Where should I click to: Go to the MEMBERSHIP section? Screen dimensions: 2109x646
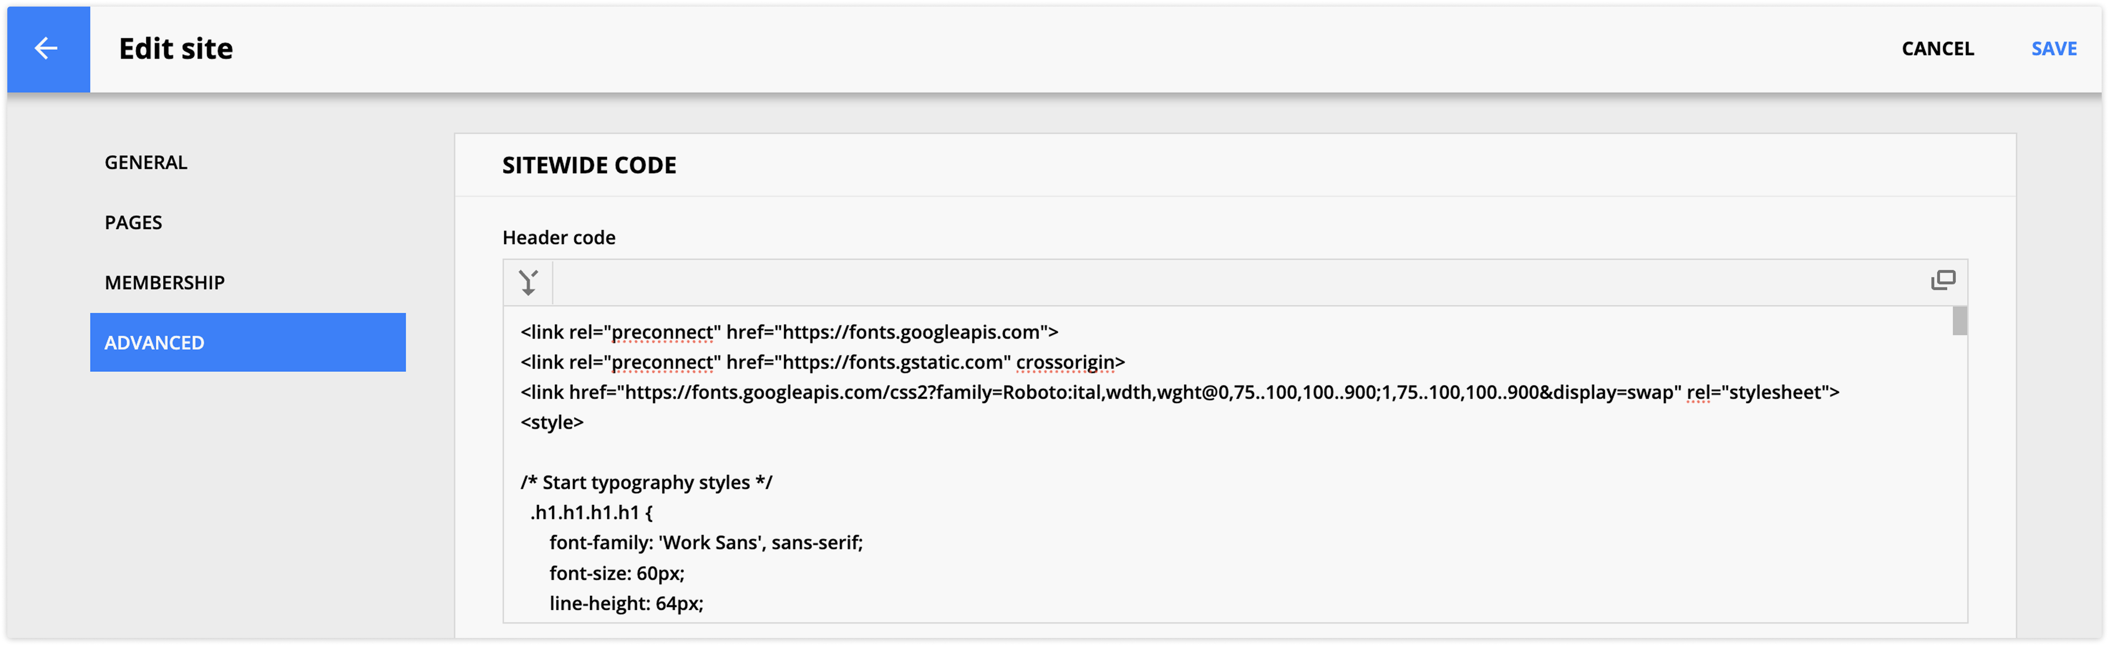(164, 282)
